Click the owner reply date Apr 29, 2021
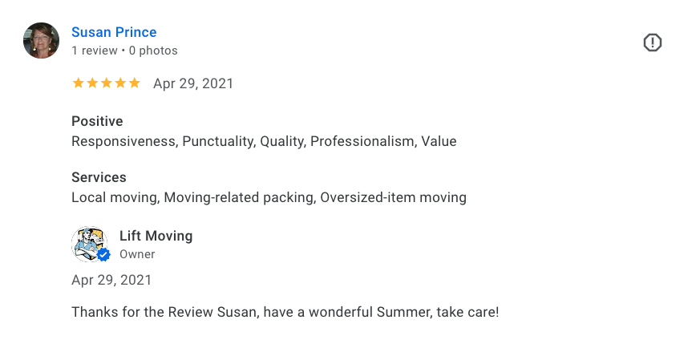Screen dimensions: 700x340 pos(111,280)
